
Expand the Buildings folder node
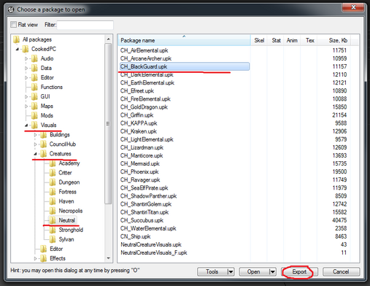tap(36, 135)
